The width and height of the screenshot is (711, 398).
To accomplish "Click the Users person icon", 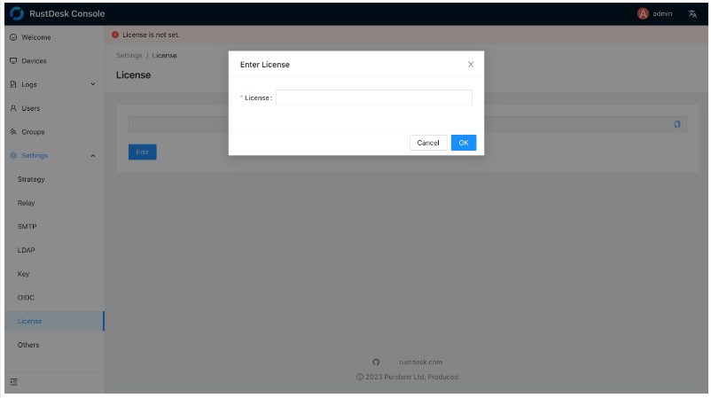I will [13, 108].
